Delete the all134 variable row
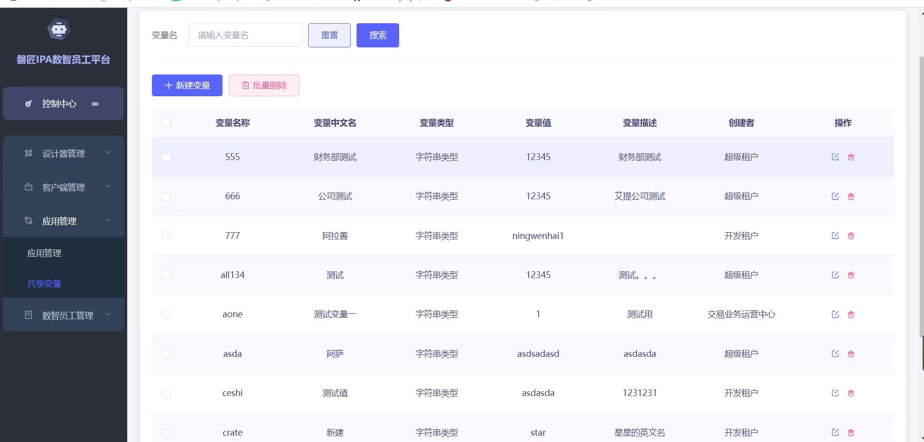Viewport: 924px width, 442px height. click(x=851, y=275)
